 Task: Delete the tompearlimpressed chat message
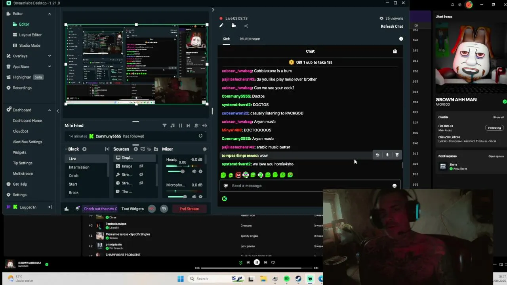point(397,155)
